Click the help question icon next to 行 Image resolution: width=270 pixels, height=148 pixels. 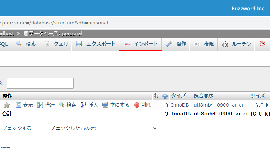click(165, 96)
